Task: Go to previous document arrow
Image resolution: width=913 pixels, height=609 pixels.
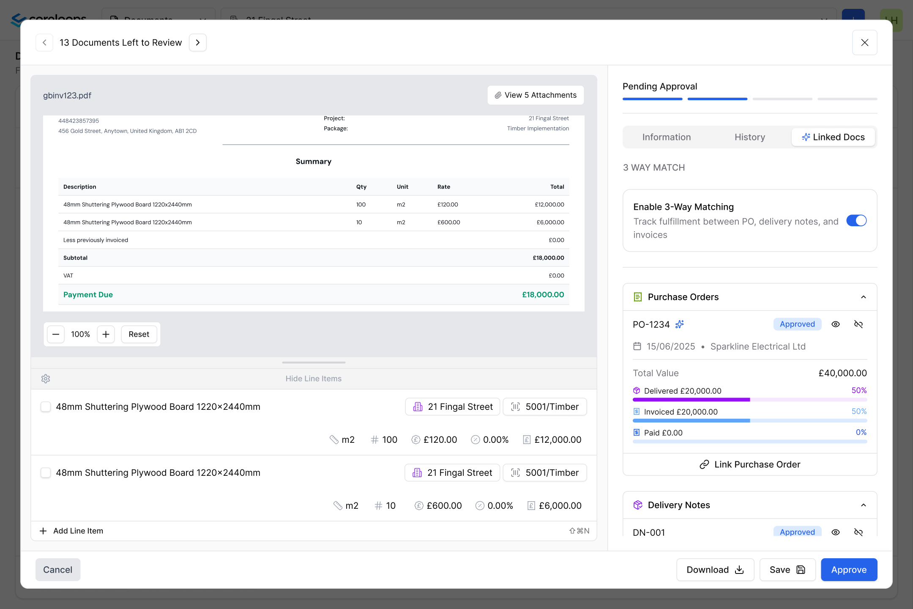Action: coord(44,43)
